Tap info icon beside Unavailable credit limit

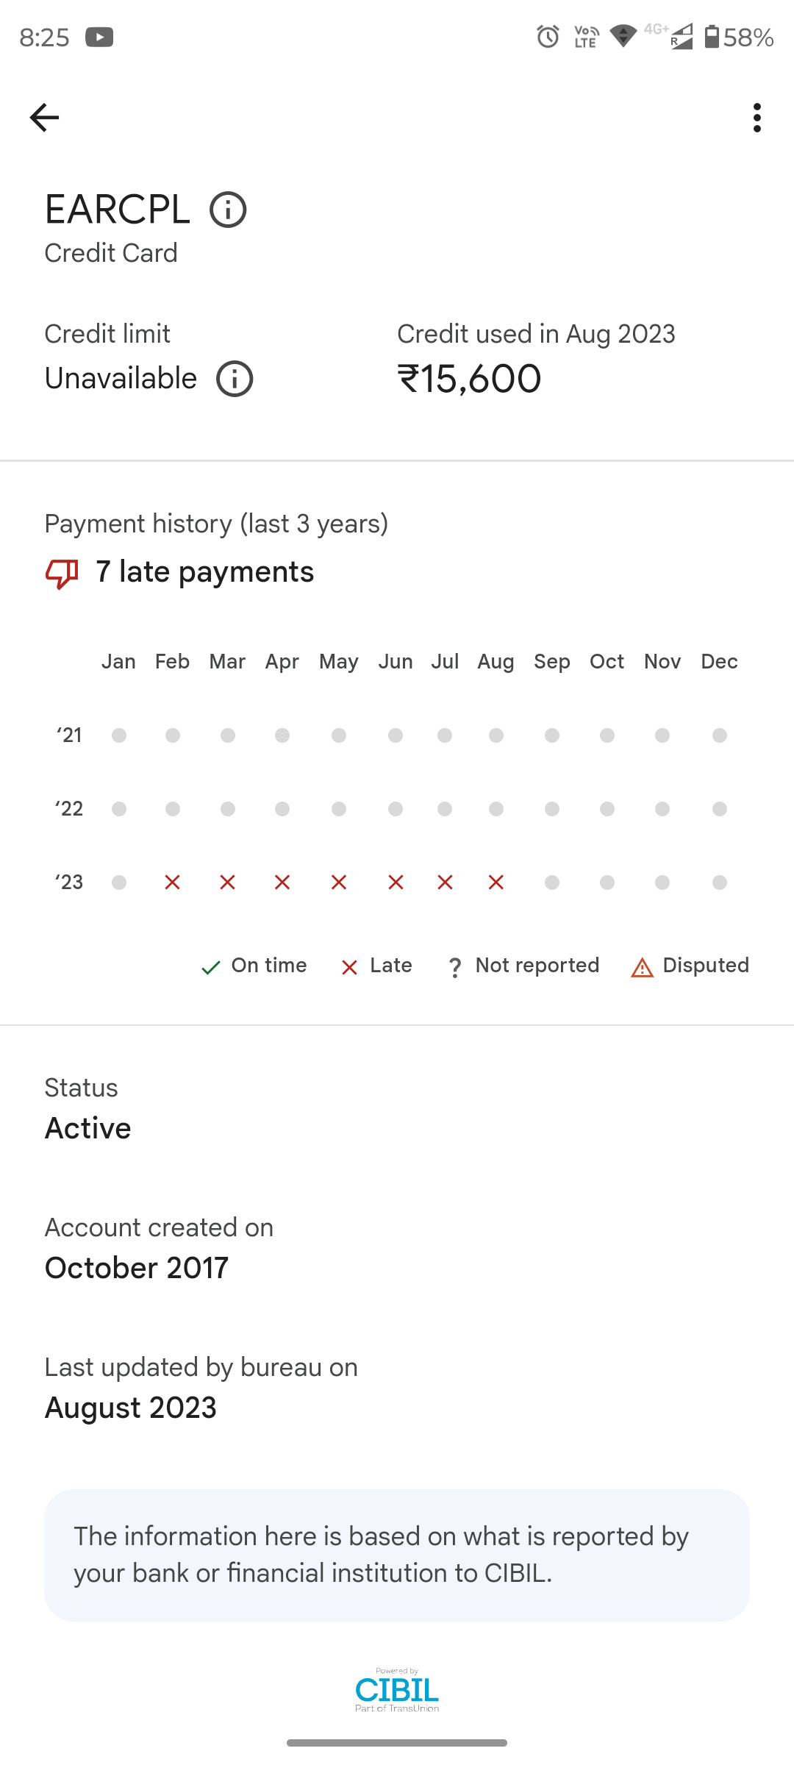pos(235,379)
